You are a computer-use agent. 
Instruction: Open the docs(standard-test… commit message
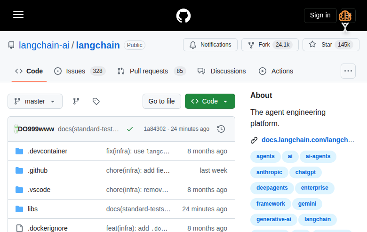[x=88, y=129]
